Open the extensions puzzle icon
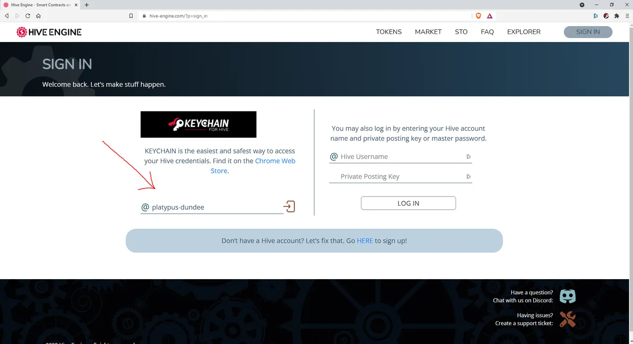Image resolution: width=633 pixels, height=344 pixels. 617,16
